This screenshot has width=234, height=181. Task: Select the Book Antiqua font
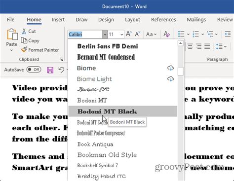tap(123, 144)
